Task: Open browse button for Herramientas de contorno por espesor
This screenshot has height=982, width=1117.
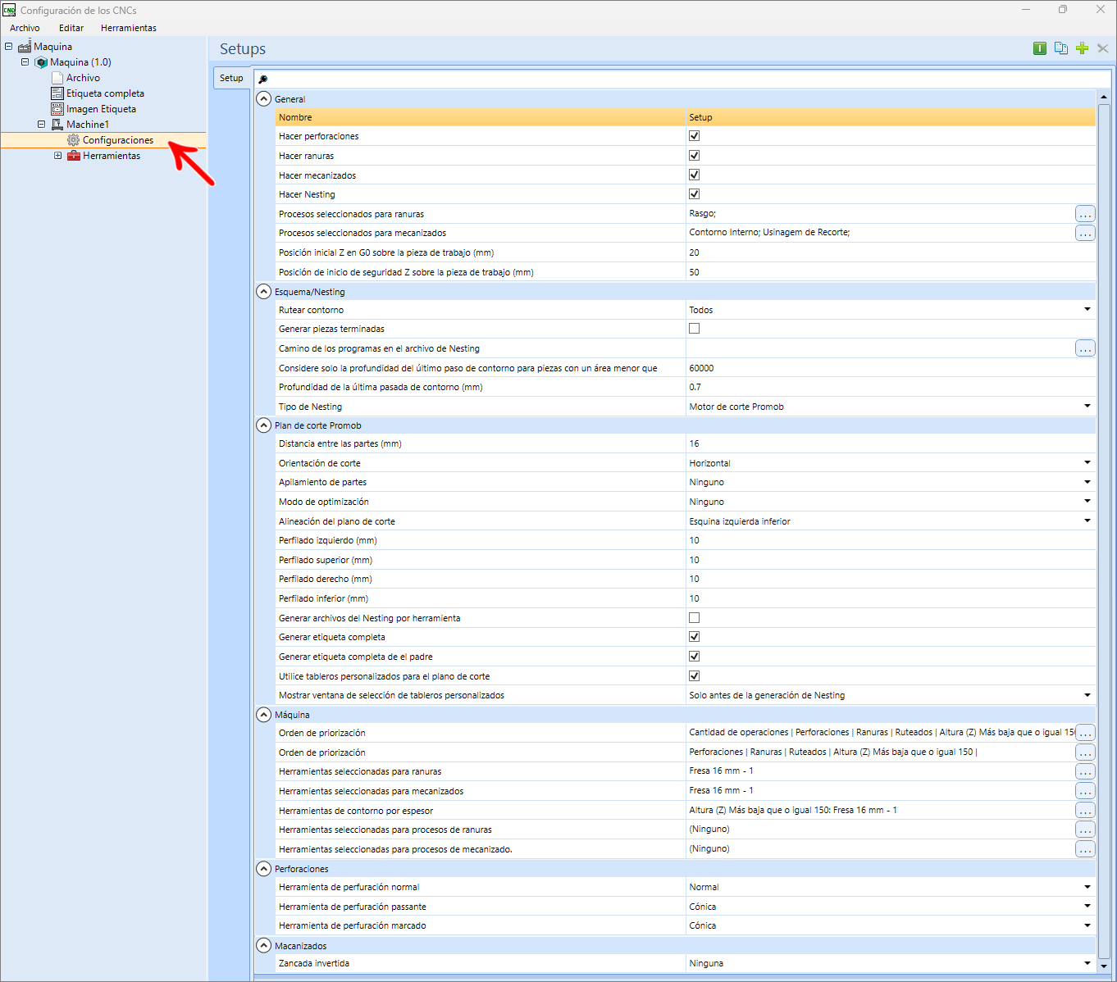Action: (x=1085, y=810)
